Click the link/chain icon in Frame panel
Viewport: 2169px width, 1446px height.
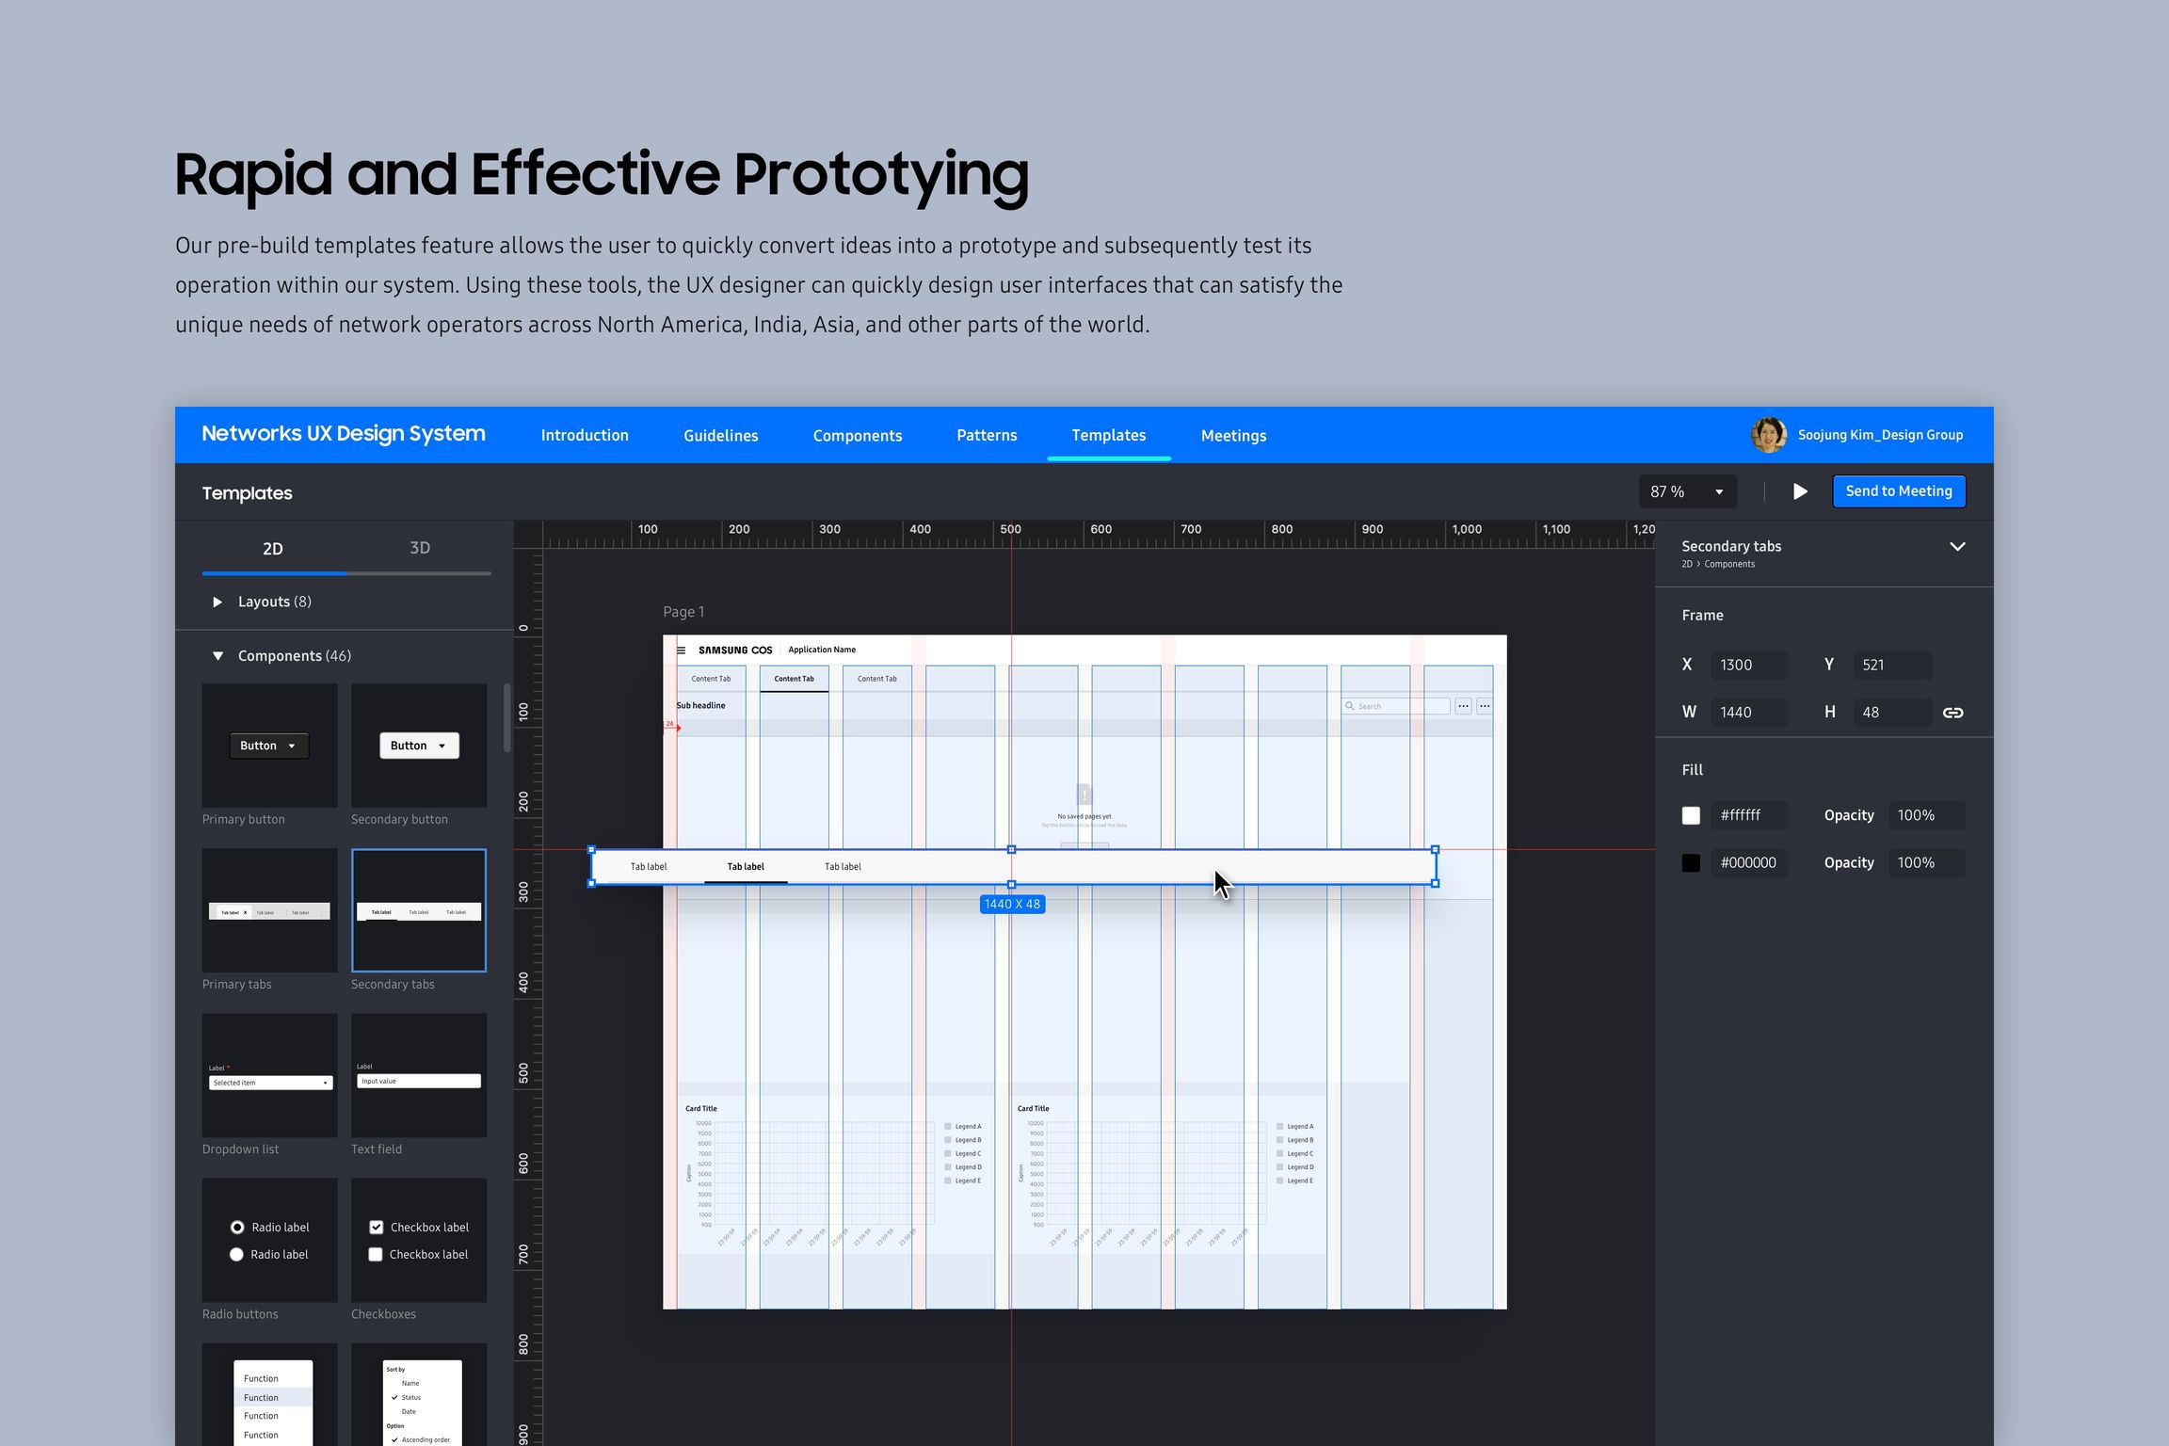point(1954,712)
